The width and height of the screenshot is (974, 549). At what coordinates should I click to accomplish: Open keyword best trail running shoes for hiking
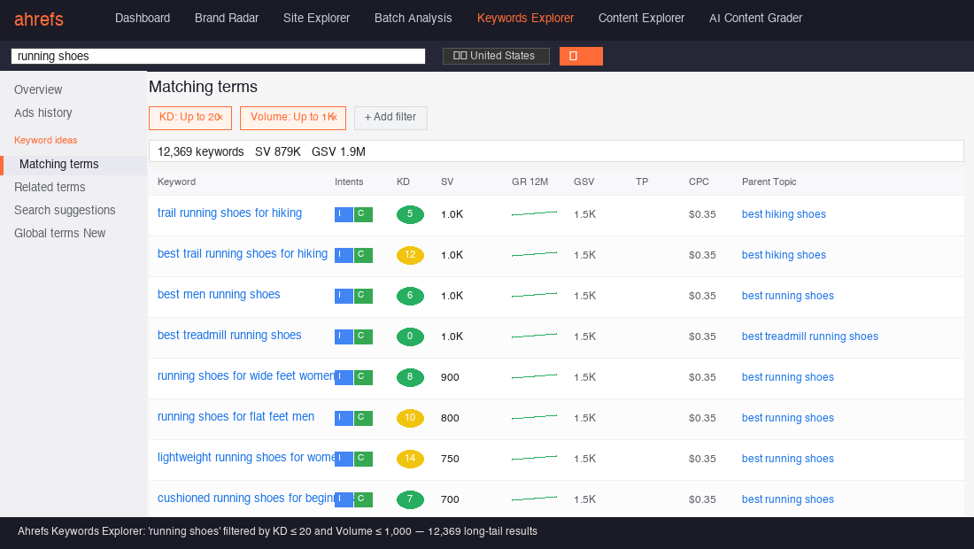[243, 254]
